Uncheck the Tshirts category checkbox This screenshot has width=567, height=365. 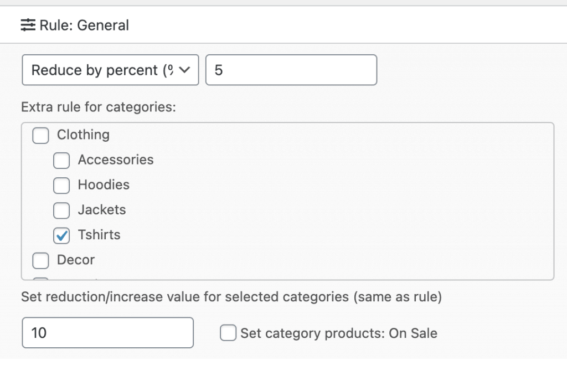pos(61,235)
